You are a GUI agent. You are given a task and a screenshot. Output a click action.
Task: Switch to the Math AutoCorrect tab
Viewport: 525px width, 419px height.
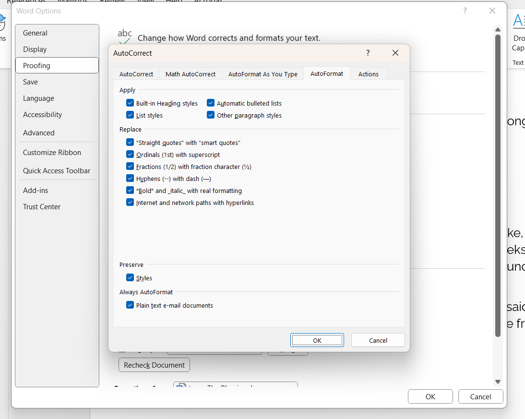coord(190,74)
